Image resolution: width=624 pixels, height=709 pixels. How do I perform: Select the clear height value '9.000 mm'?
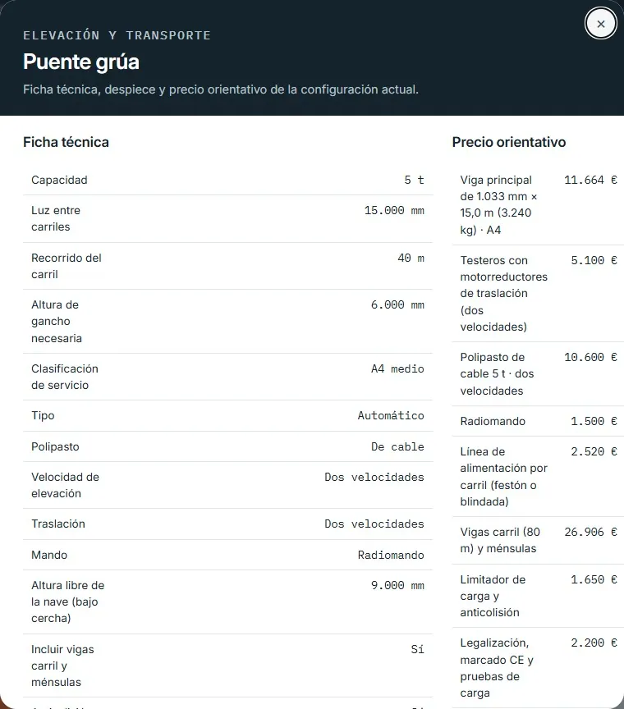(x=397, y=585)
